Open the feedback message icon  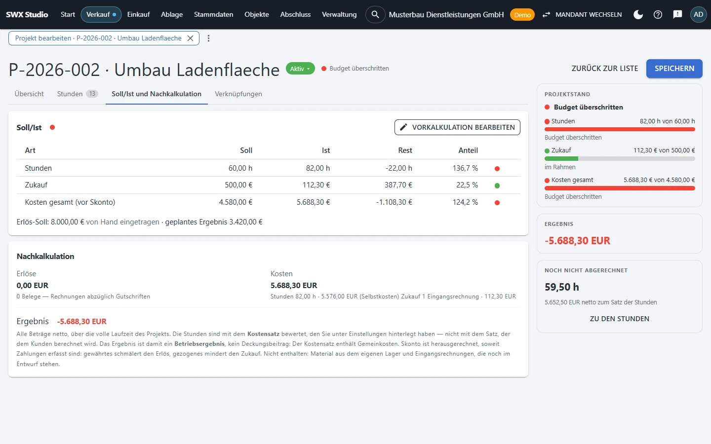coord(677,14)
